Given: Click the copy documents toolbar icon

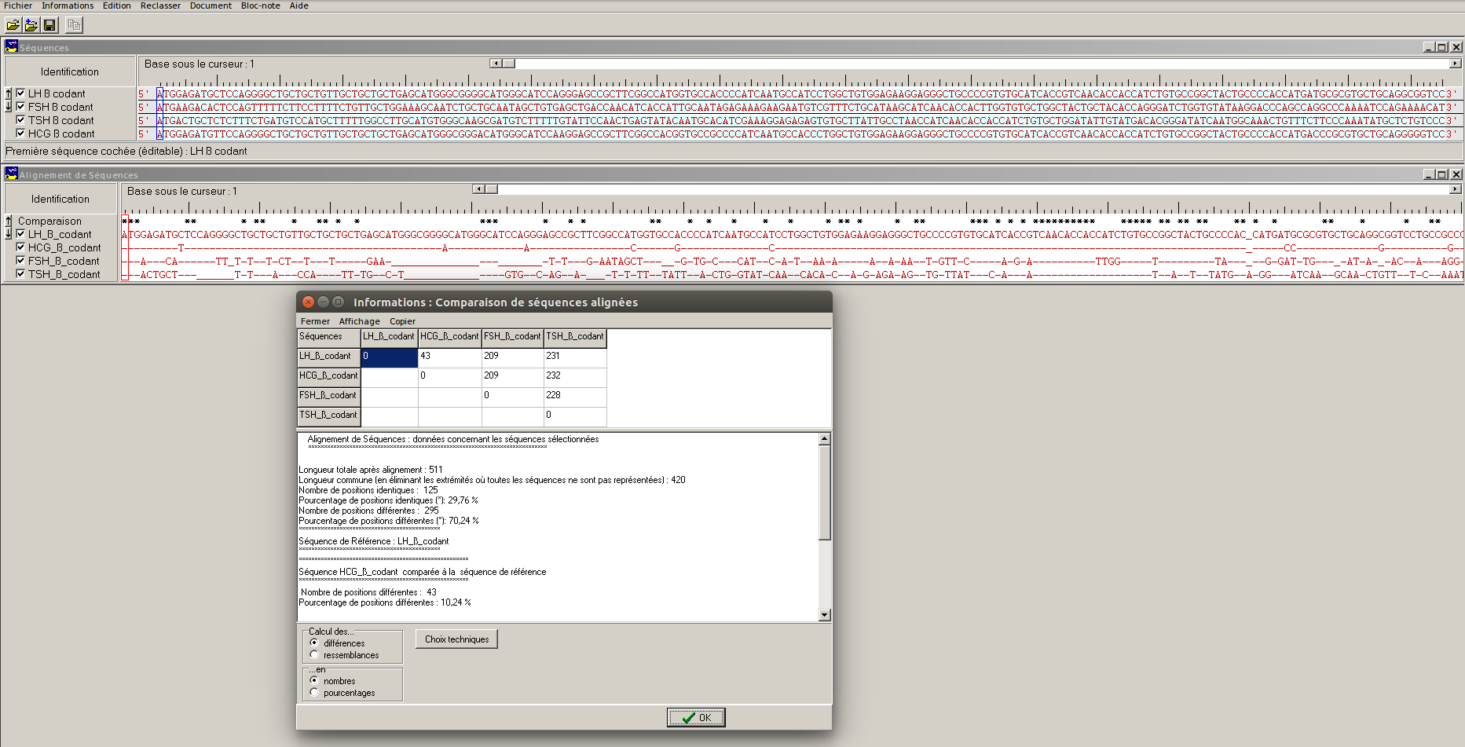Looking at the screenshot, I should 74,25.
